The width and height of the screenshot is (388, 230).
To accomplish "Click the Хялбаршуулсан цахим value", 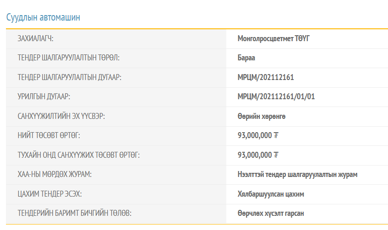I will (271, 194).
